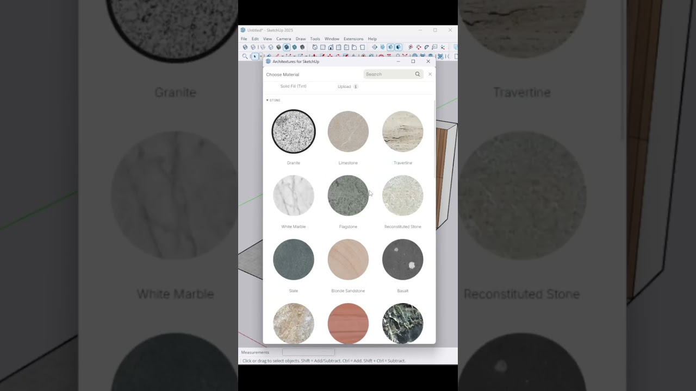Minimize the Architextures for SketchUp dialog
The image size is (696, 391).
pos(398,61)
